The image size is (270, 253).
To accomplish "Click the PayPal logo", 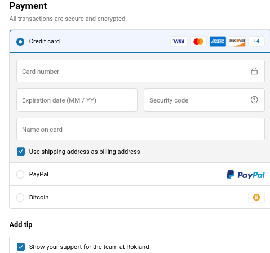I will pos(246,175).
